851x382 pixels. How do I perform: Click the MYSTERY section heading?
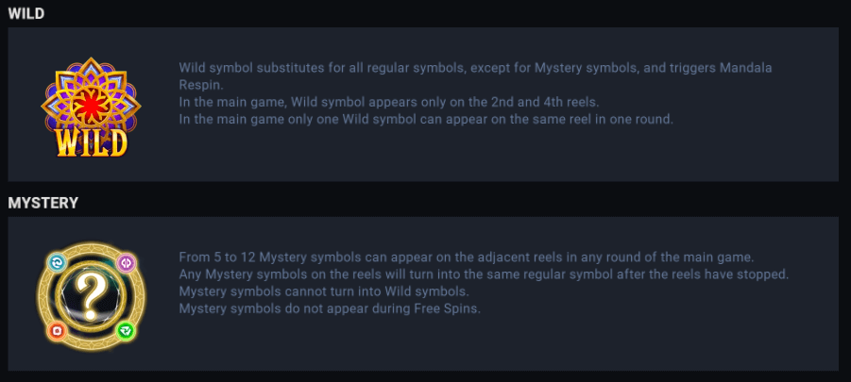(x=43, y=203)
